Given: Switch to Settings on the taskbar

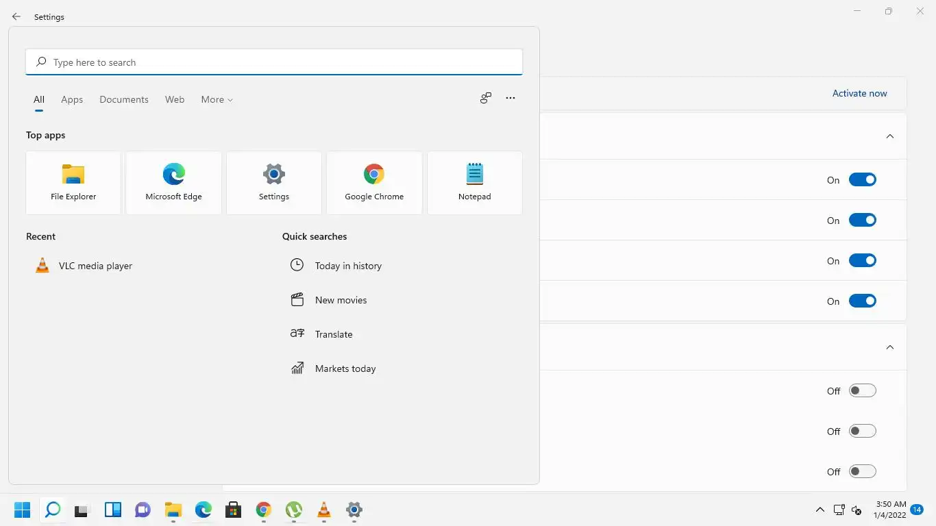Looking at the screenshot, I should 354,510.
